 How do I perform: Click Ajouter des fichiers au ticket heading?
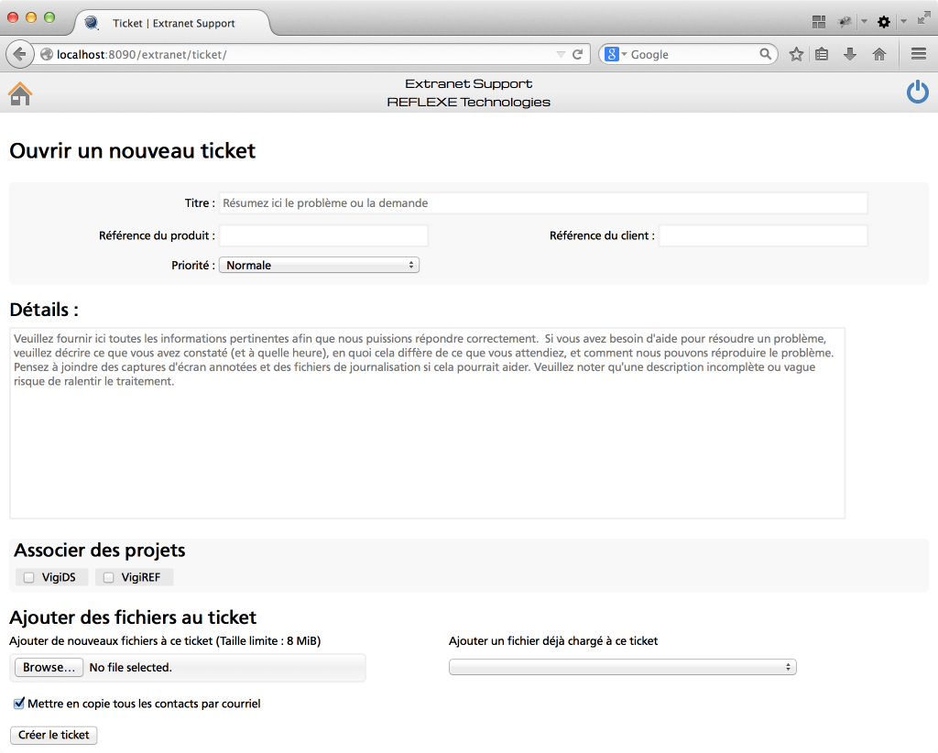click(132, 617)
